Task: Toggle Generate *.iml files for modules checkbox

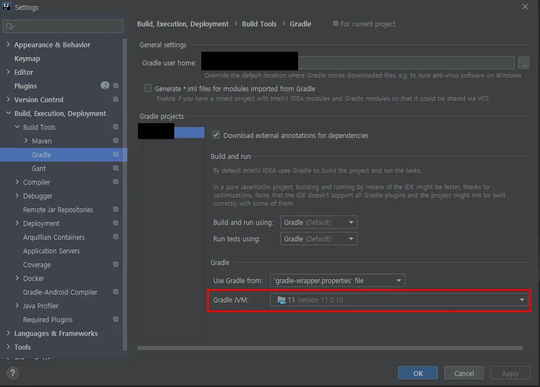Action: point(148,88)
